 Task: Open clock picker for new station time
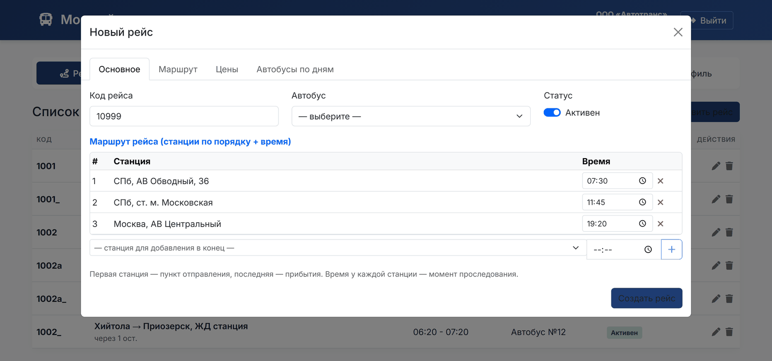pyautogui.click(x=648, y=250)
